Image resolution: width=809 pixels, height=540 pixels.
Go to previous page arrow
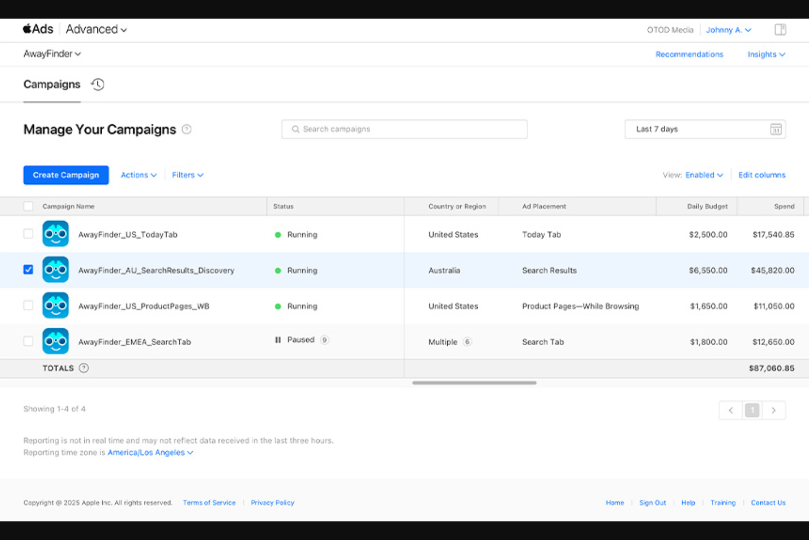point(730,410)
